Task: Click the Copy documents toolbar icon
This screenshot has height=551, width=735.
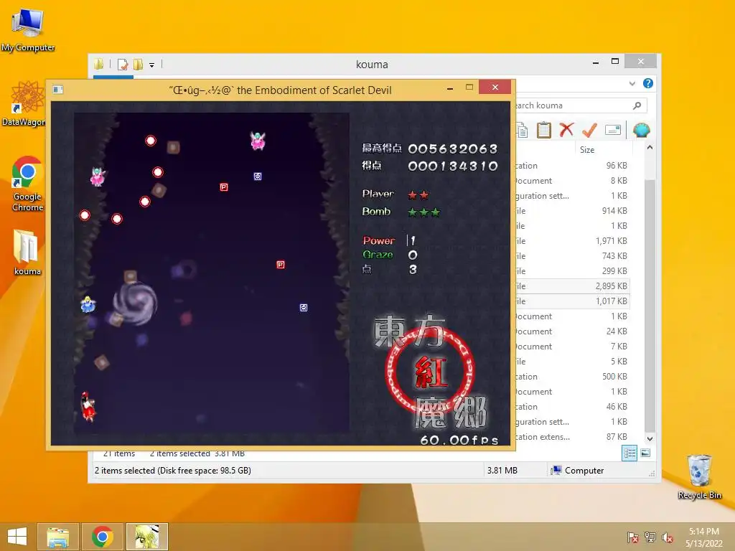Action: (522, 131)
